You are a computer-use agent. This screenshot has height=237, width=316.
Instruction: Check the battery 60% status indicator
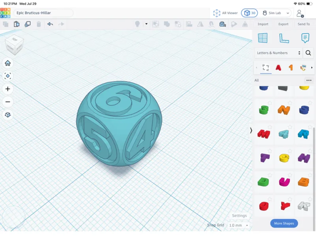305,4
